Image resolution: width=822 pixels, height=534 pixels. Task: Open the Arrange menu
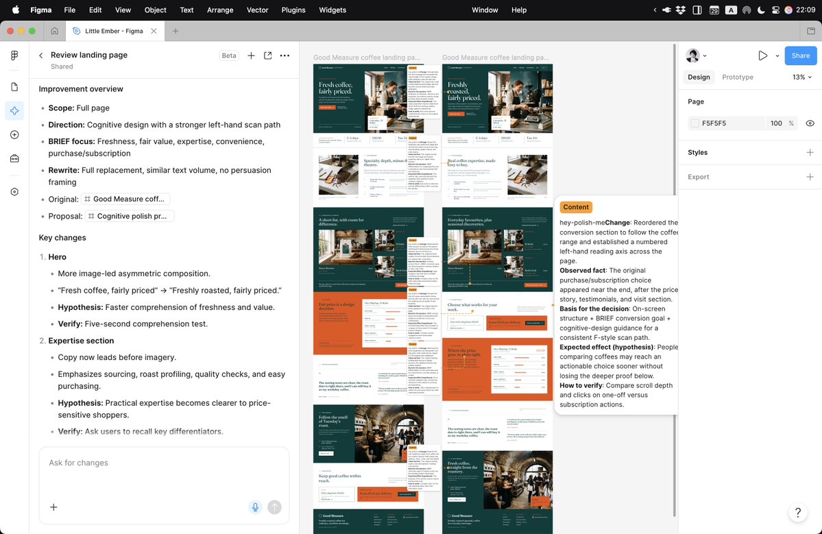click(220, 10)
